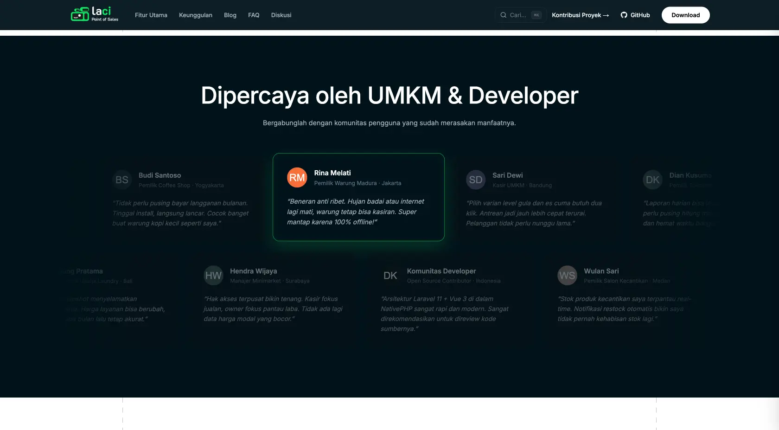Click the search magnifier icon
Viewport: 779px width, 430px height.
tap(503, 15)
